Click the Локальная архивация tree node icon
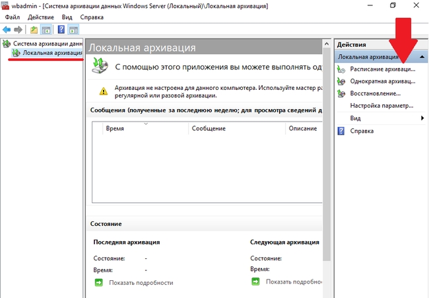The image size is (429, 298). 16,53
